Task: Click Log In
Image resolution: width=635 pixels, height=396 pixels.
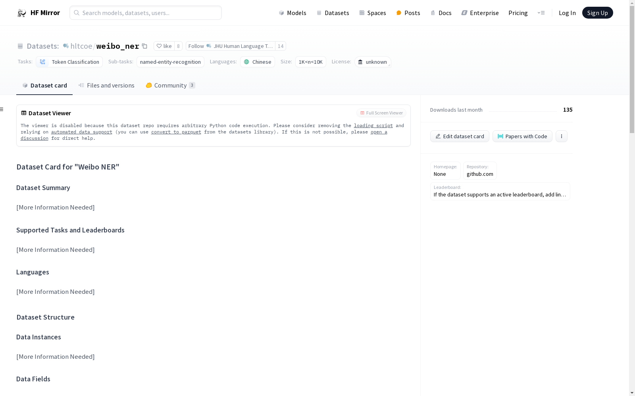Action: click(x=567, y=13)
